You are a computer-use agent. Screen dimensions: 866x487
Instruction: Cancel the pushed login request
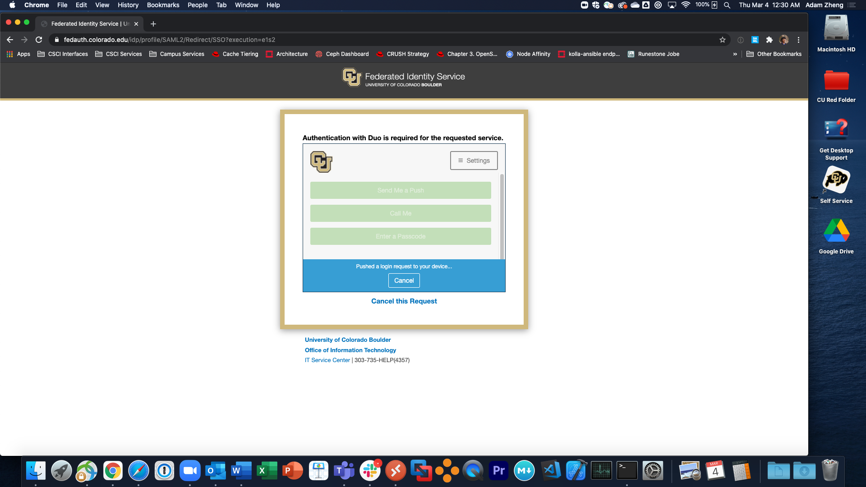click(404, 280)
